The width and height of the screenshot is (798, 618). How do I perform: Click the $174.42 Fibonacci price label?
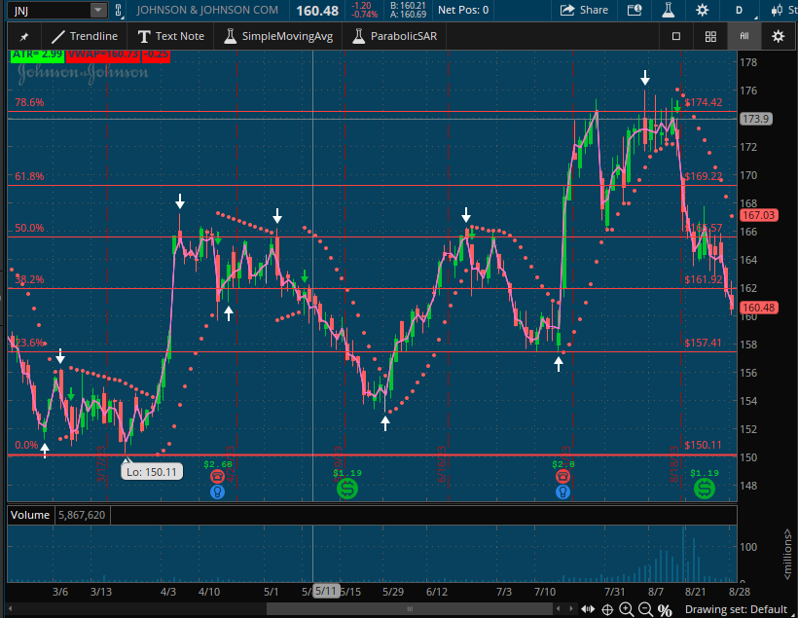point(704,102)
